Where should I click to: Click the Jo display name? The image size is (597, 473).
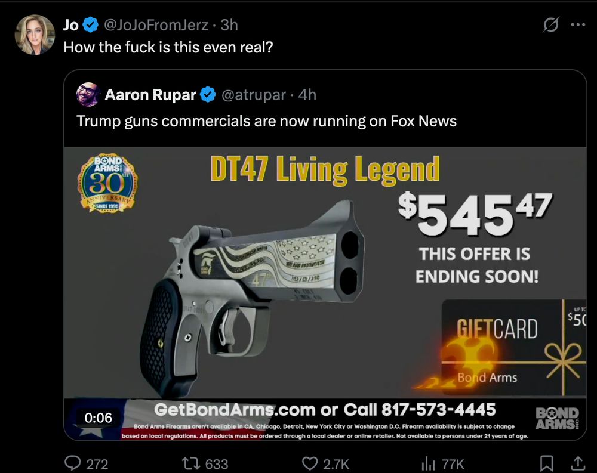tap(71, 25)
